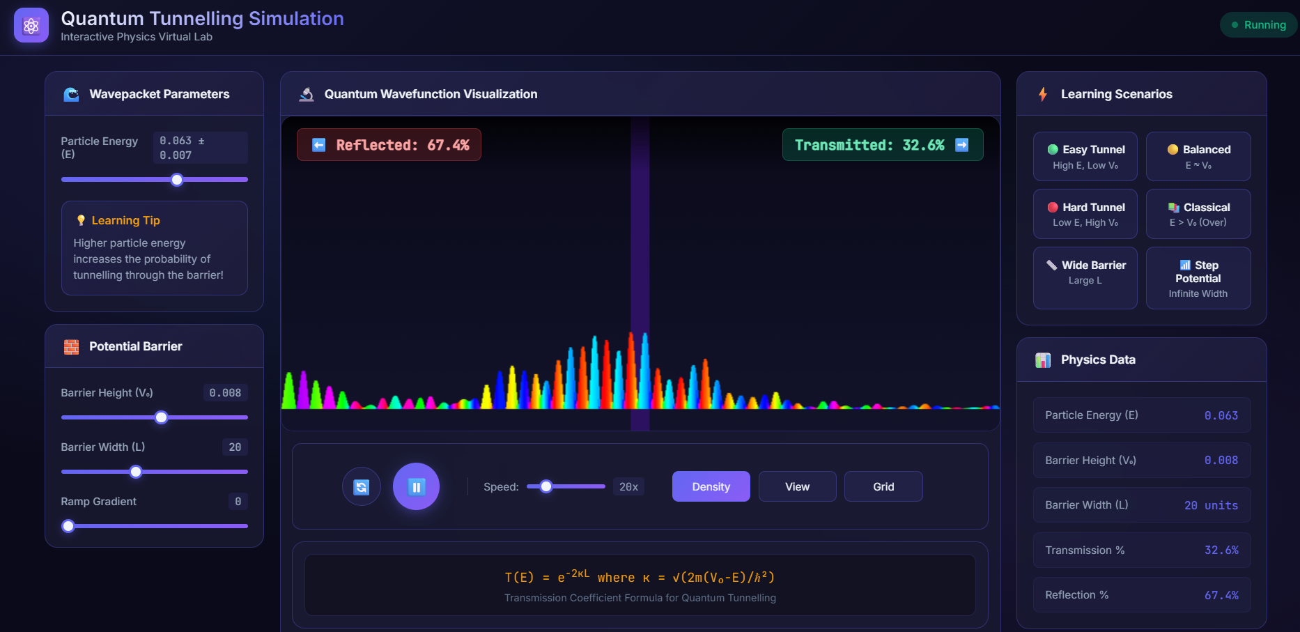Toggle the View display option

[797, 486]
